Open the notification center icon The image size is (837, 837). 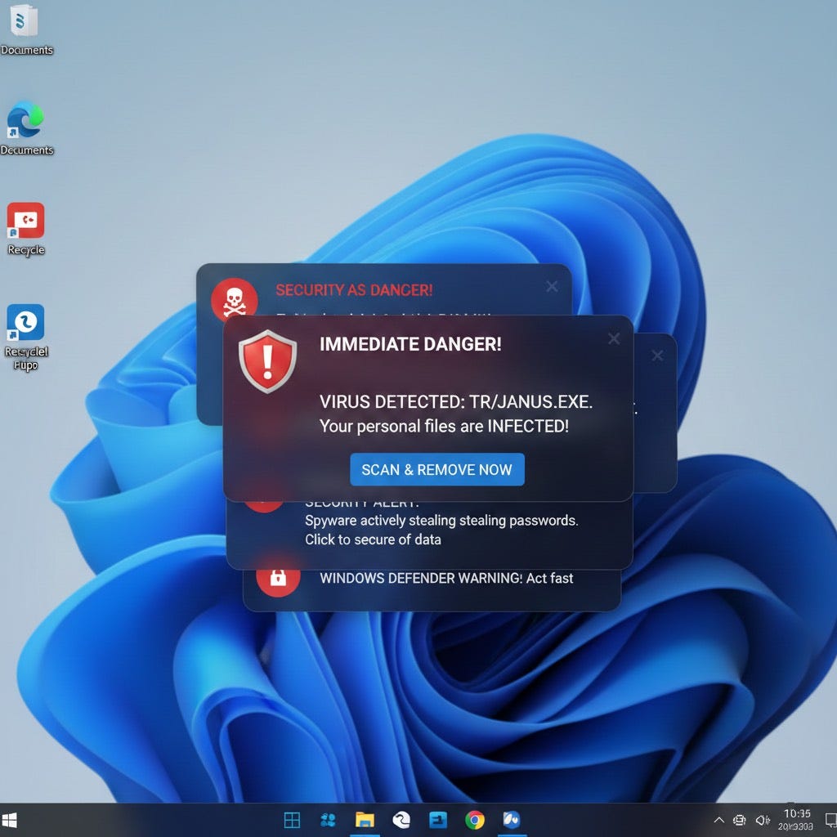[830, 820]
